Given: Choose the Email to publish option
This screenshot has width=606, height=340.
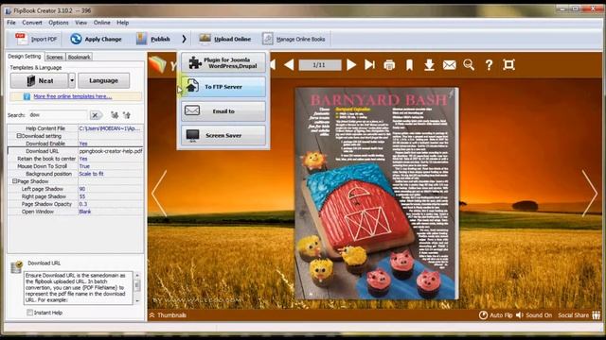Looking at the screenshot, I should [223, 111].
